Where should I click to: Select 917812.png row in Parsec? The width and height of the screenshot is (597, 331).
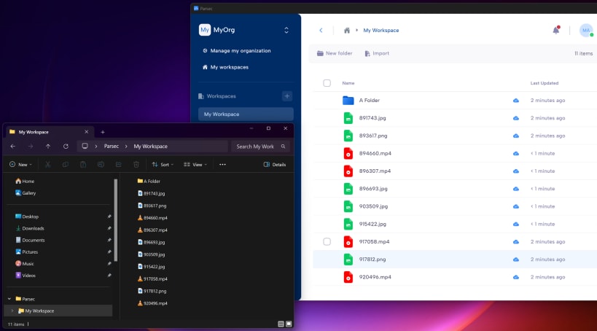click(455, 260)
